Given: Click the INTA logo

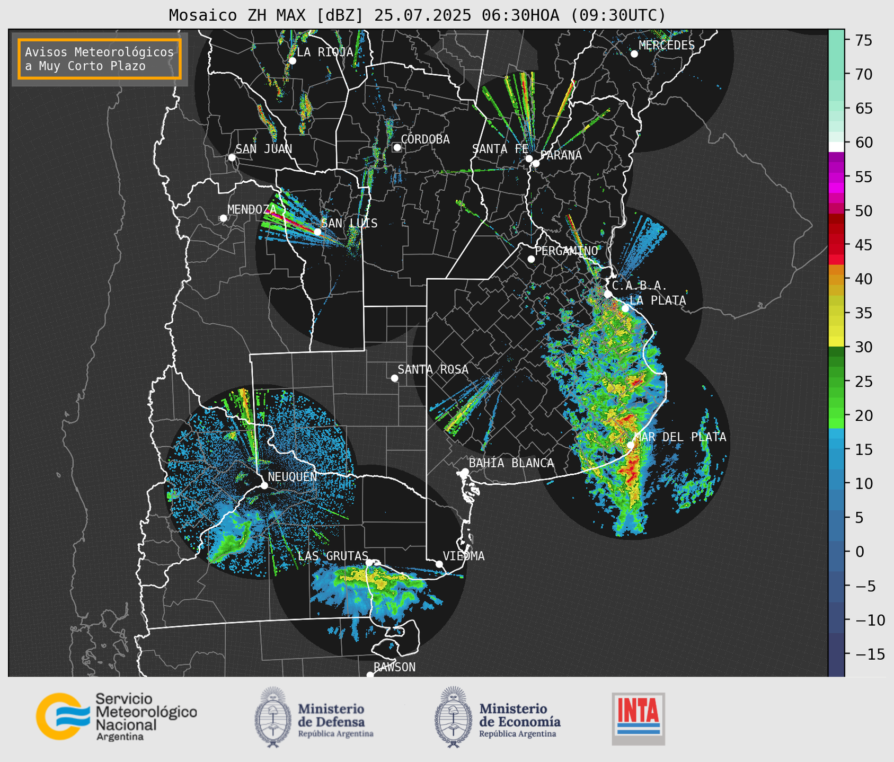Looking at the screenshot, I should coord(638,719).
